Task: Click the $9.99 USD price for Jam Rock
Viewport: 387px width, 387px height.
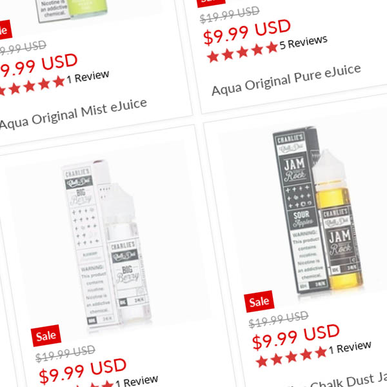Action: pyautogui.click(x=296, y=337)
